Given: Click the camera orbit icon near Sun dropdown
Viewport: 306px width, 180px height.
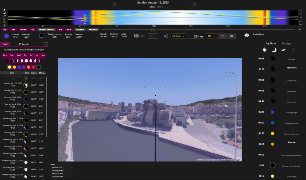Looking at the screenshot, I should click(136, 36).
